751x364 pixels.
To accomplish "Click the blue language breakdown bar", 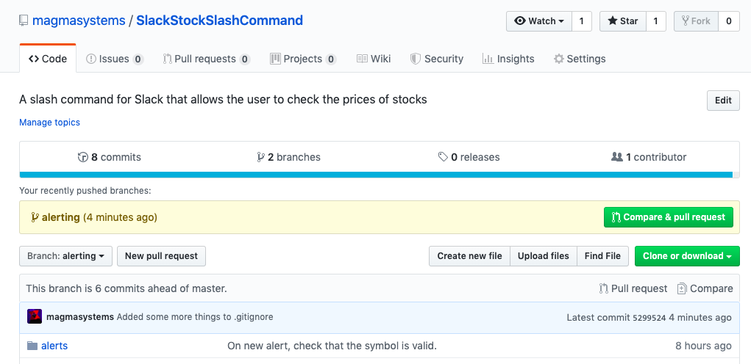I will click(376, 175).
